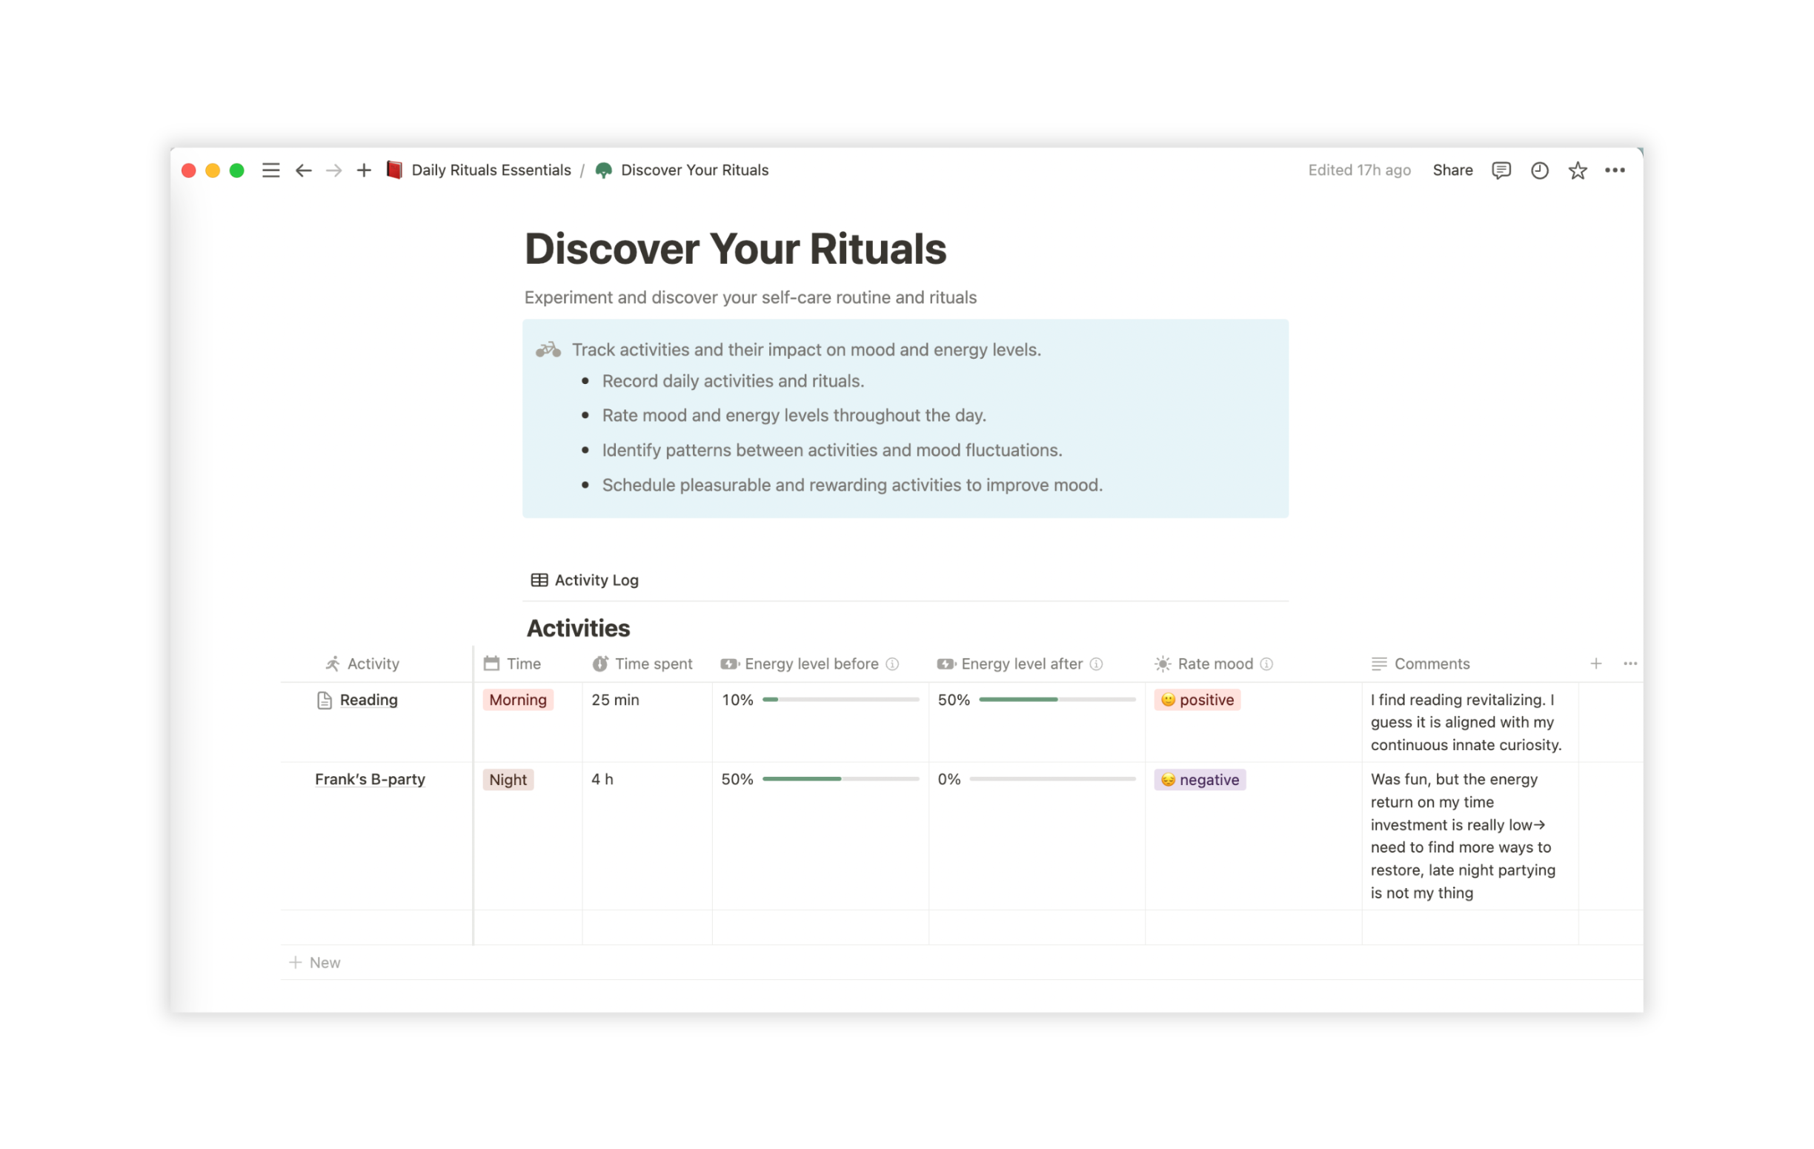Select the Activity Log view tab

585,580
